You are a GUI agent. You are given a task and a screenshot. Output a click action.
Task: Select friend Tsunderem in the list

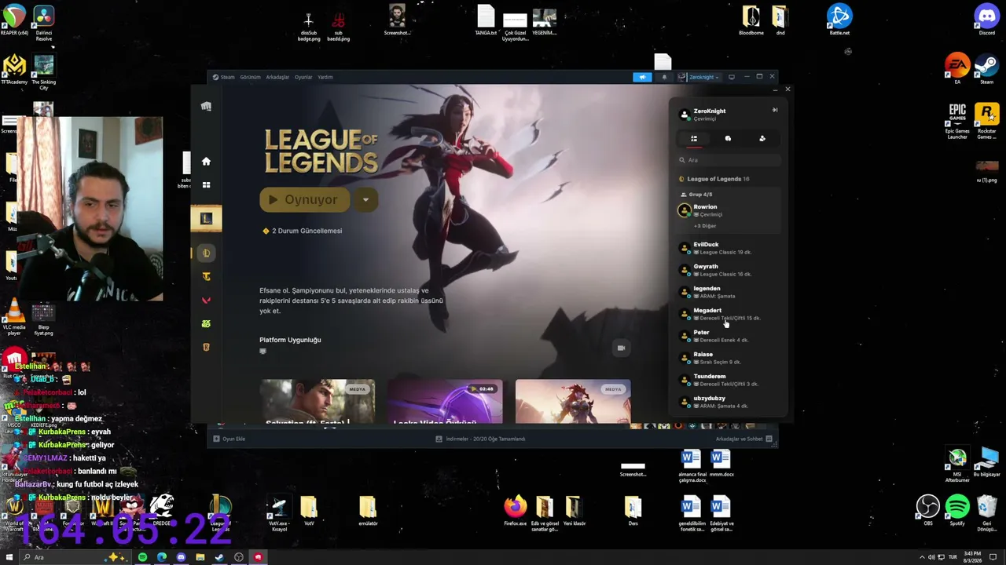[x=729, y=380]
